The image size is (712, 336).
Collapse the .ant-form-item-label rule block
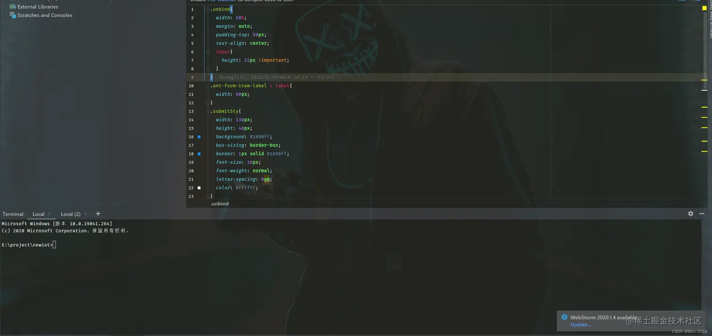click(208, 86)
